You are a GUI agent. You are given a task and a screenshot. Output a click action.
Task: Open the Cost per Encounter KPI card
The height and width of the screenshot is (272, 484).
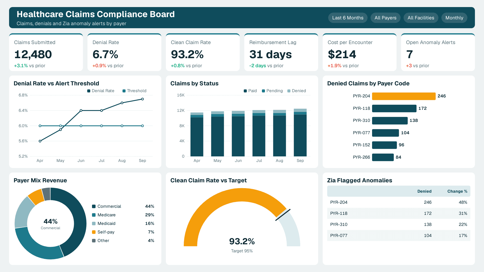359,52
